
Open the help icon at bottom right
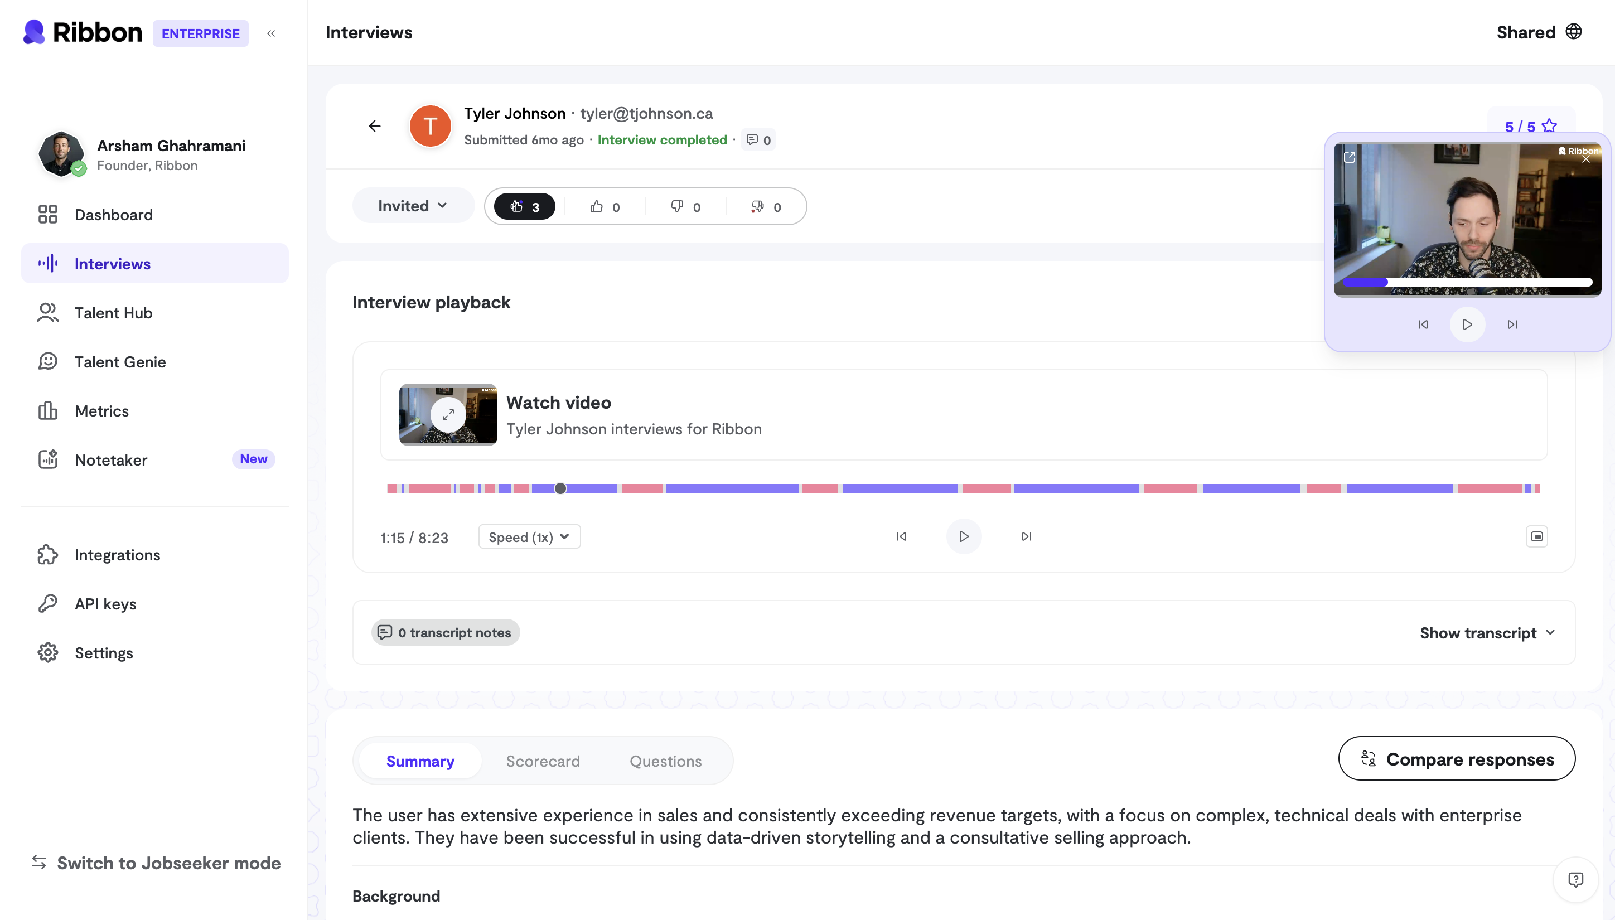1575,879
